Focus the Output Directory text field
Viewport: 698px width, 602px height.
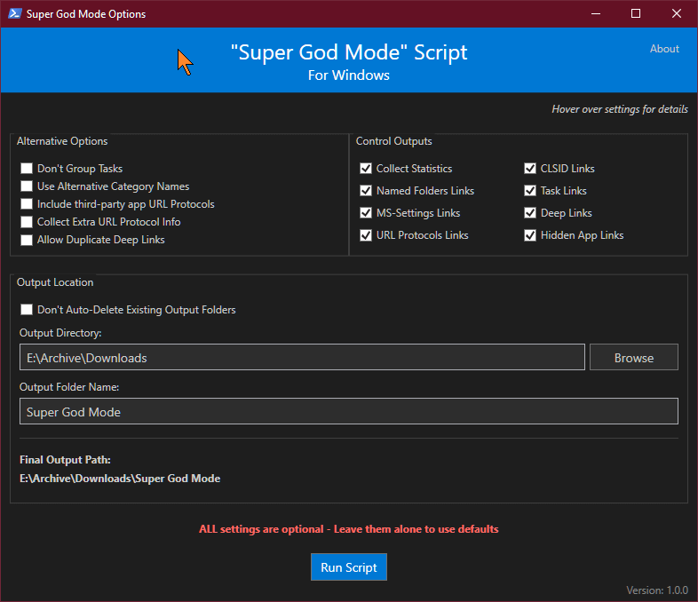(302, 357)
